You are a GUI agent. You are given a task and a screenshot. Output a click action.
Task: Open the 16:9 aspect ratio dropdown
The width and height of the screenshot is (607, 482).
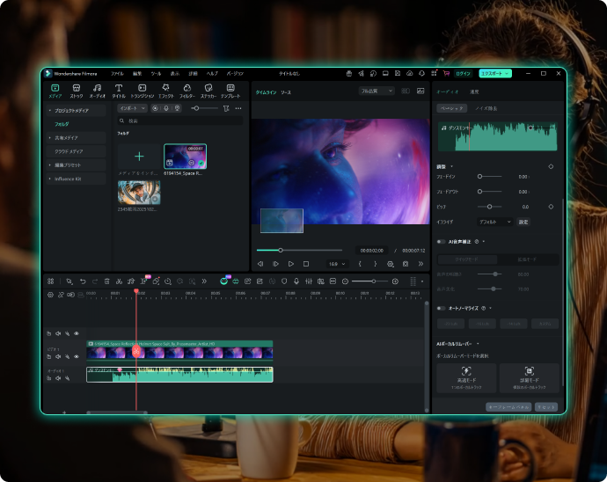click(x=337, y=264)
